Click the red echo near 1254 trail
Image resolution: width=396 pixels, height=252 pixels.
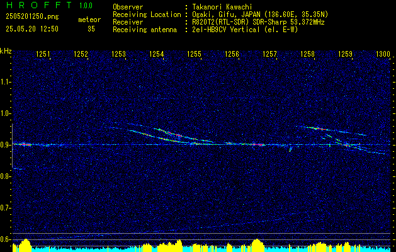pos(179,135)
